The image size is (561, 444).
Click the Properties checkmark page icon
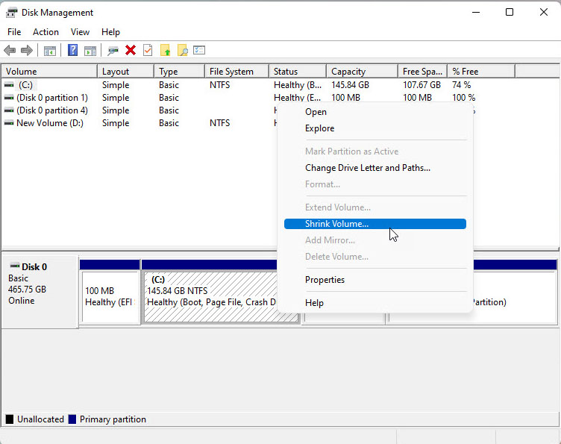148,50
